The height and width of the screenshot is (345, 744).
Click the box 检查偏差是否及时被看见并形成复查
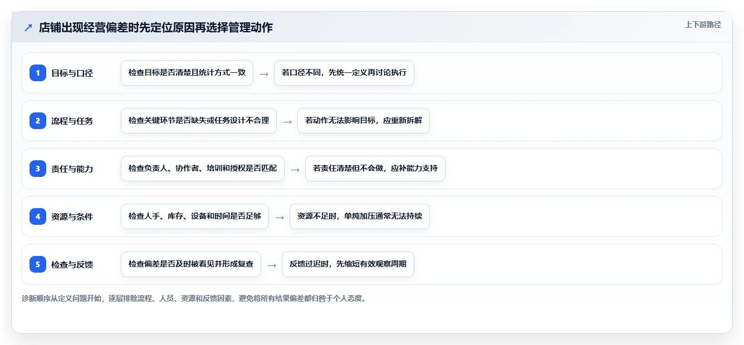(x=191, y=264)
